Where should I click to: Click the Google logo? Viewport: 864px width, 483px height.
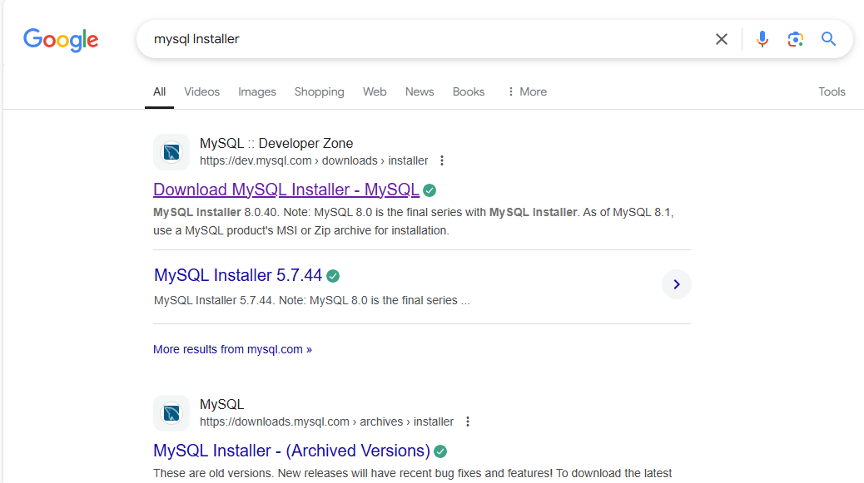pos(61,40)
